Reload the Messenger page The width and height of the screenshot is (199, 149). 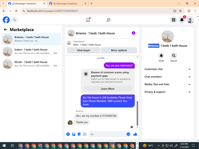pyautogui.click(x=16, y=11)
